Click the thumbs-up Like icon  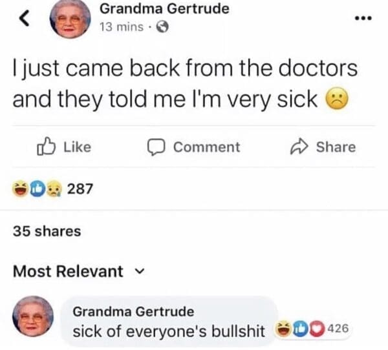pyautogui.click(x=46, y=147)
